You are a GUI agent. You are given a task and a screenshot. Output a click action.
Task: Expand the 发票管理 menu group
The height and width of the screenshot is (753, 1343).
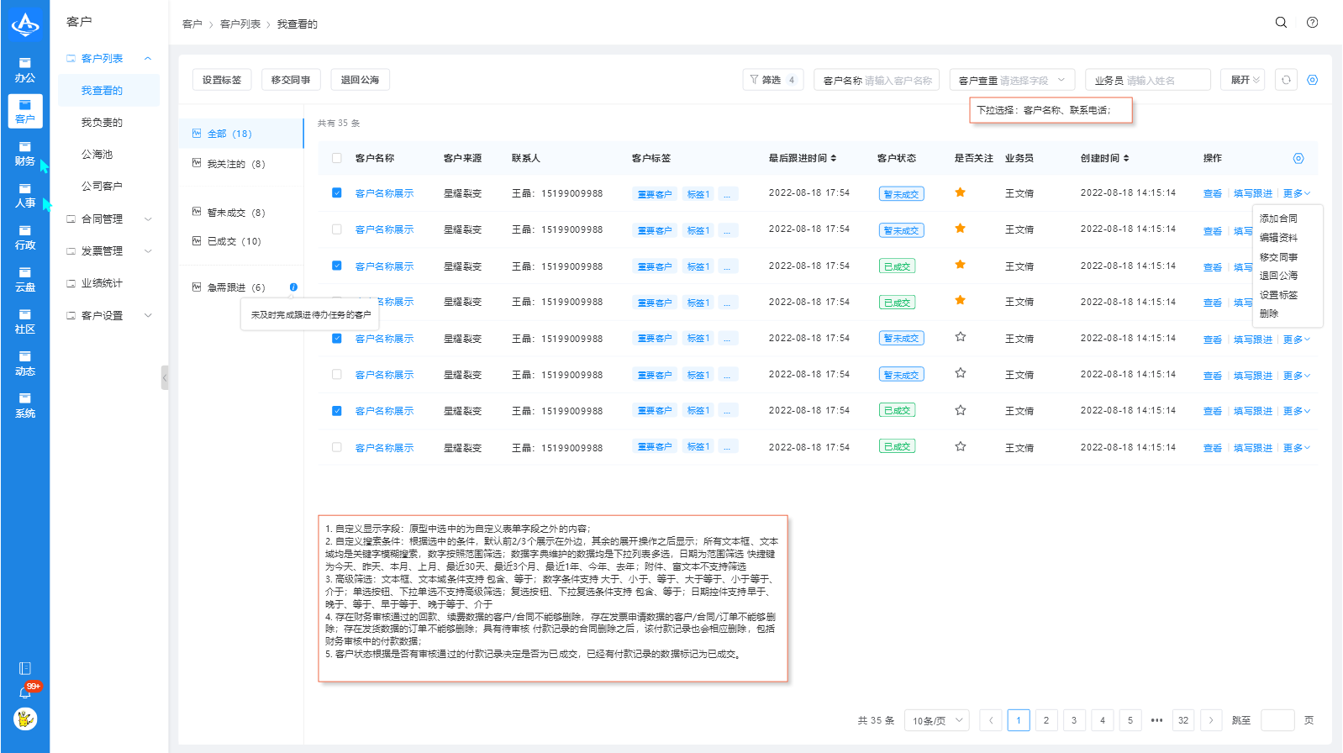coord(148,251)
